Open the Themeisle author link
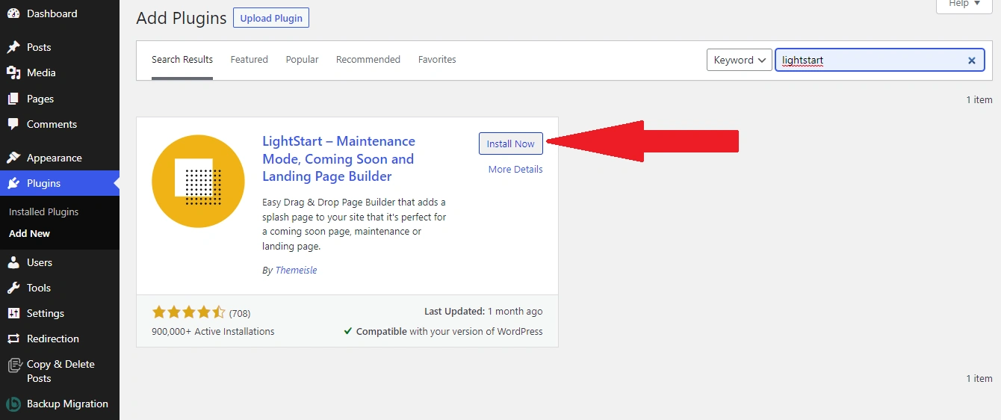This screenshot has height=420, width=1001. pos(296,271)
